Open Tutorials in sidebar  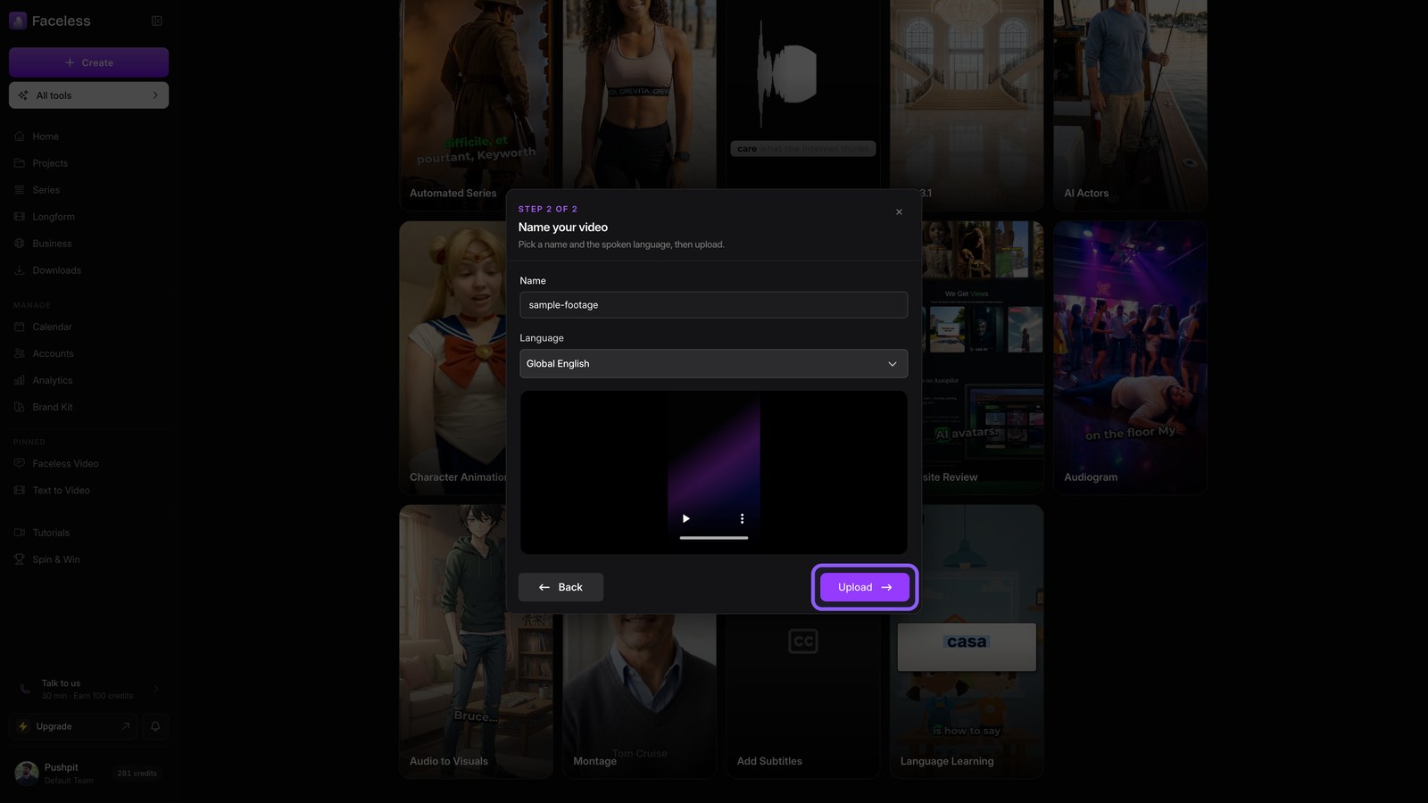88,533
